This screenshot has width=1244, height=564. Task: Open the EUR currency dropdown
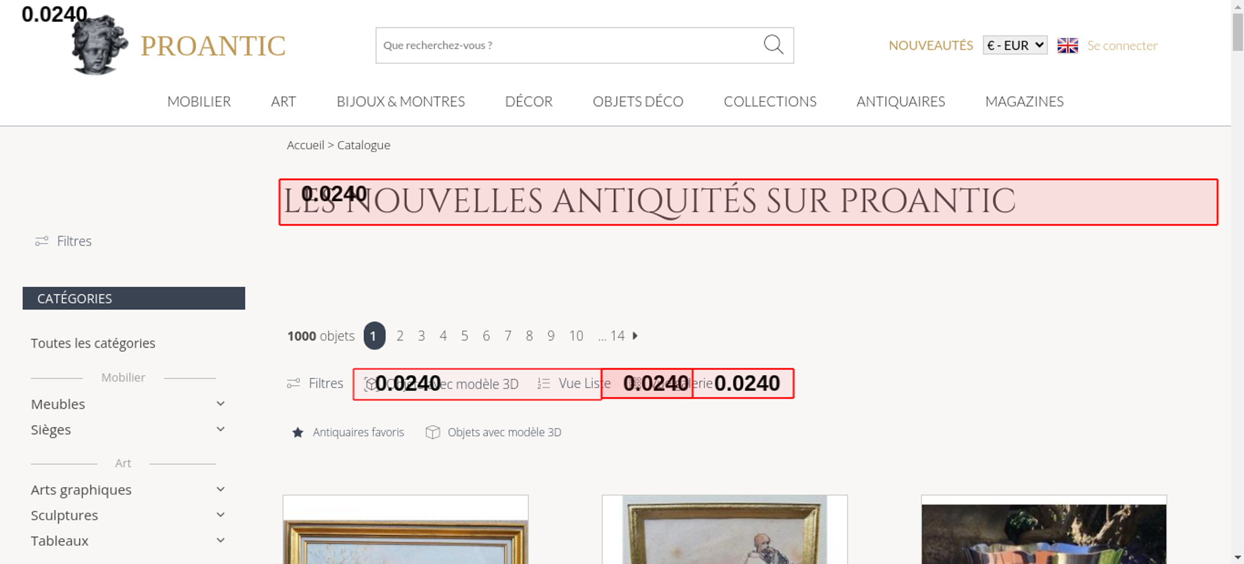[x=1015, y=45]
